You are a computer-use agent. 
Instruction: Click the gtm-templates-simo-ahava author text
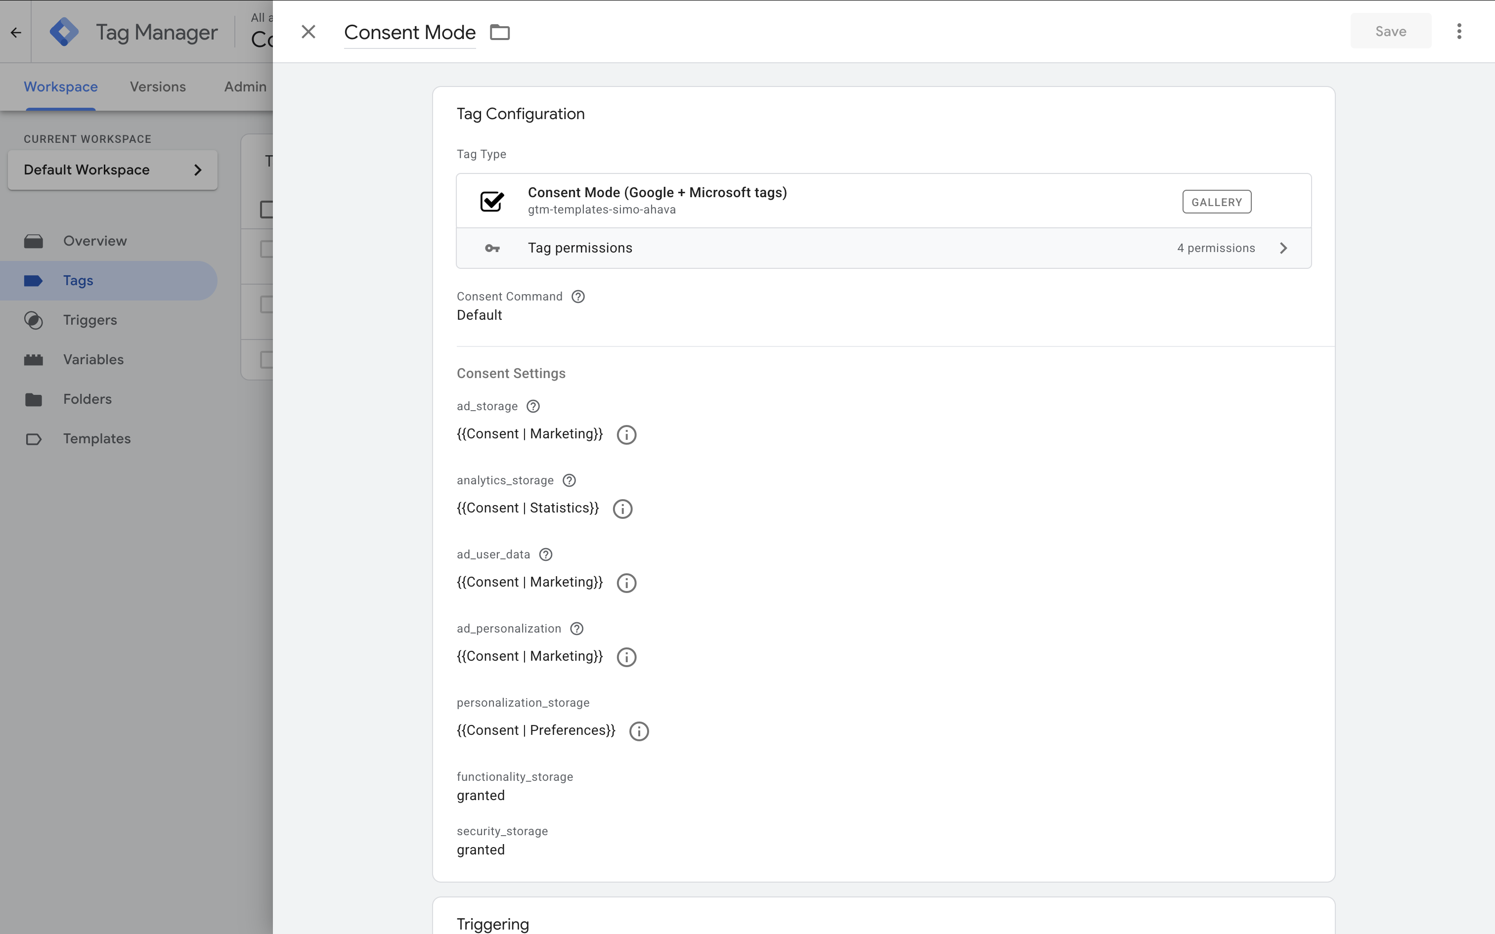(601, 210)
